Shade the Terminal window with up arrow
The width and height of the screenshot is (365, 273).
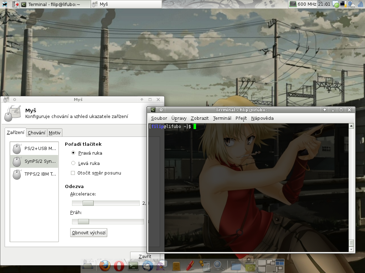click(x=325, y=110)
